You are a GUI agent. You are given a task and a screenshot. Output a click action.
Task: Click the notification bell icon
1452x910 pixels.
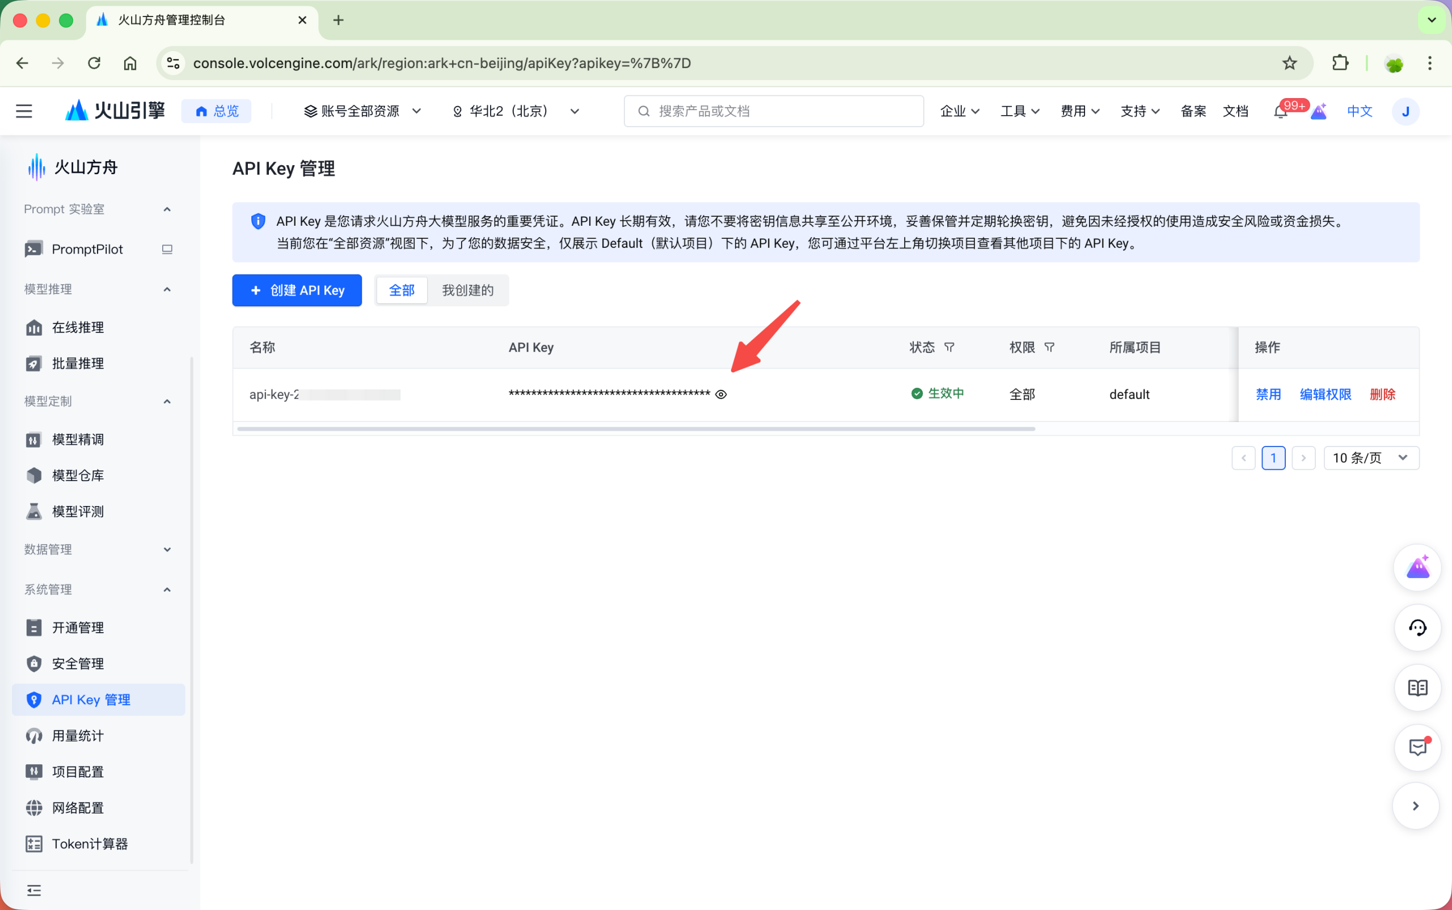pyautogui.click(x=1280, y=112)
